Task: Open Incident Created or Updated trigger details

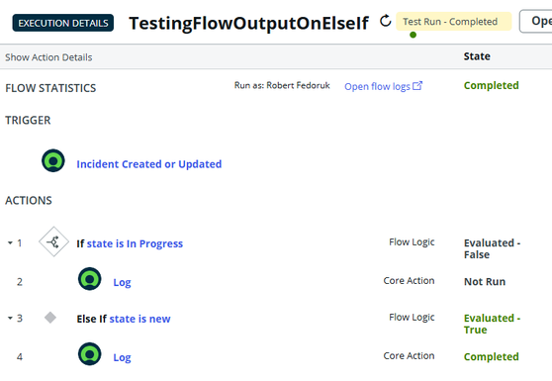Action: [149, 164]
